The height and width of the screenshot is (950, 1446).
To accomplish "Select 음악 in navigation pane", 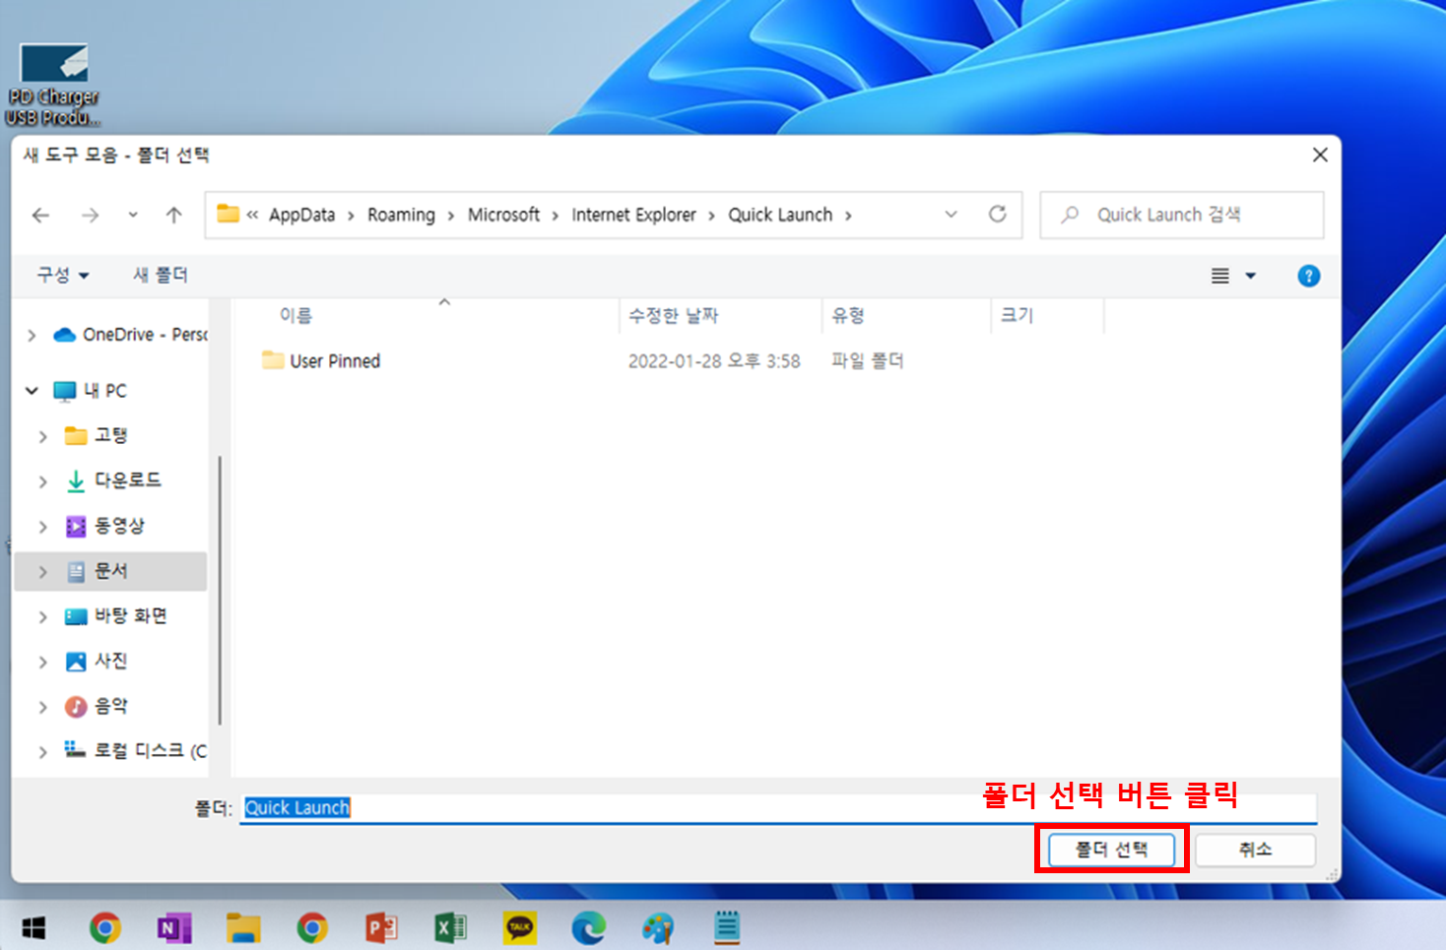I will [x=111, y=706].
